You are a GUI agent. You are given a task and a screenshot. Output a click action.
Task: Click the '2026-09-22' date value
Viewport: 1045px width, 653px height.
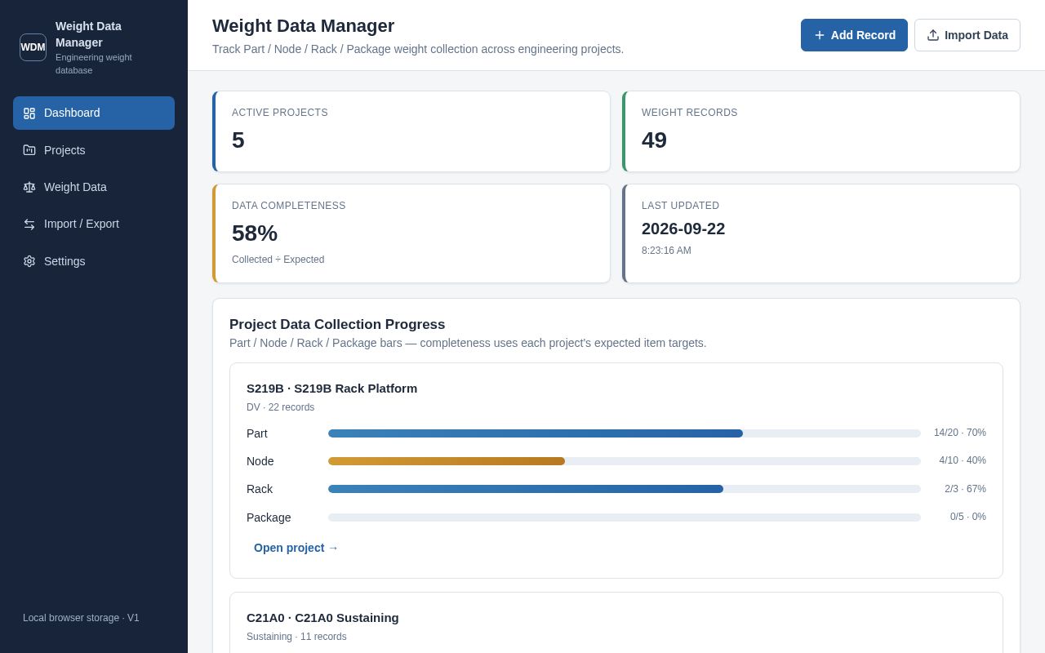coord(683,229)
